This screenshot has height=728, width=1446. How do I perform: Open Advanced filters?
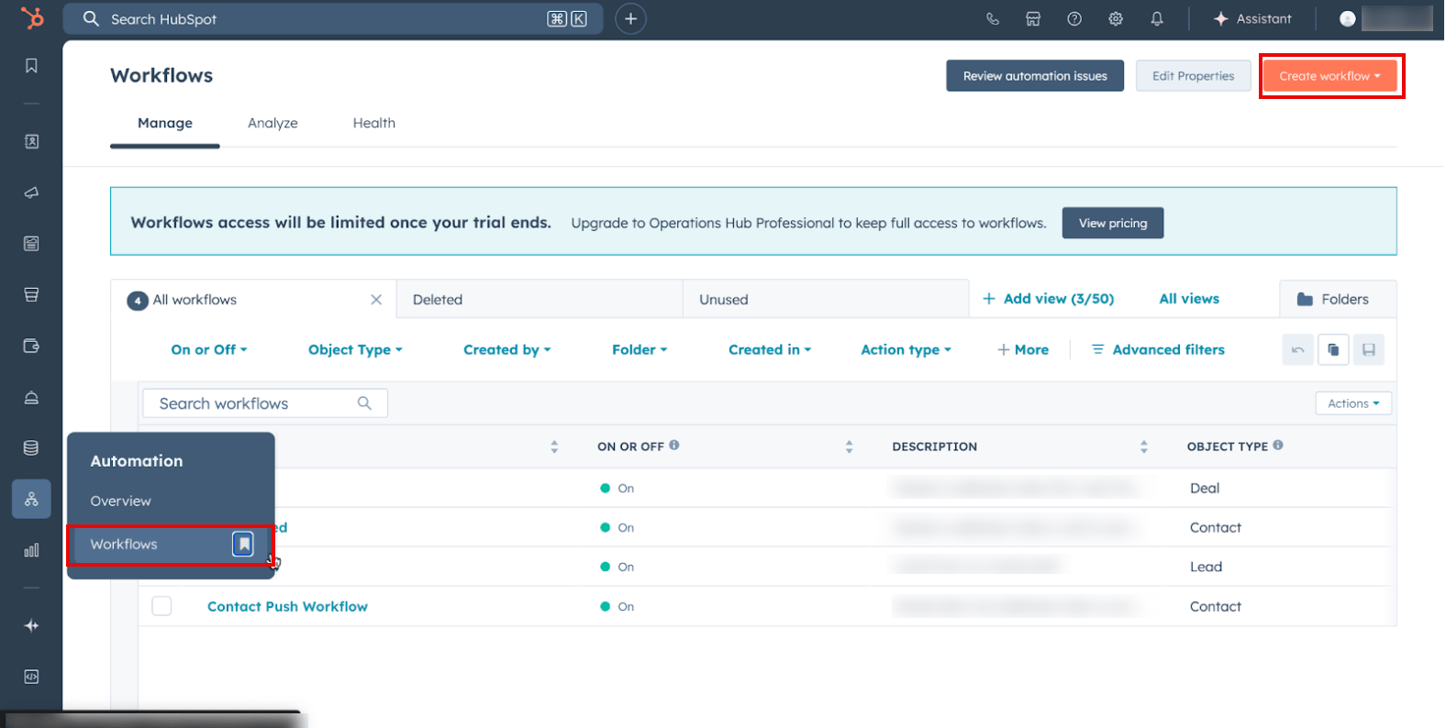1158,349
